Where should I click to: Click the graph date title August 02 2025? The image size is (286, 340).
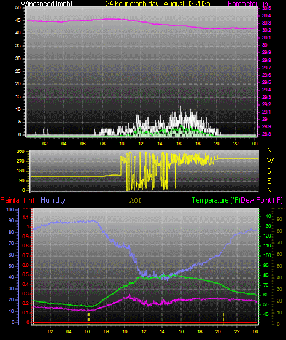coord(187,4)
